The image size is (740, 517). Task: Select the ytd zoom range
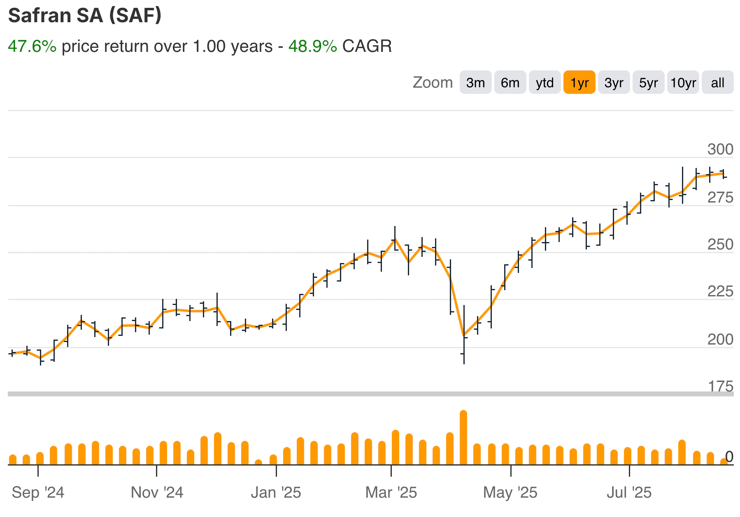(x=545, y=82)
